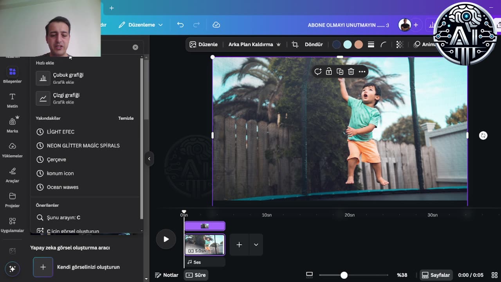Collapse the side panel with the arrow handle
The image size is (501, 282).
point(149,159)
